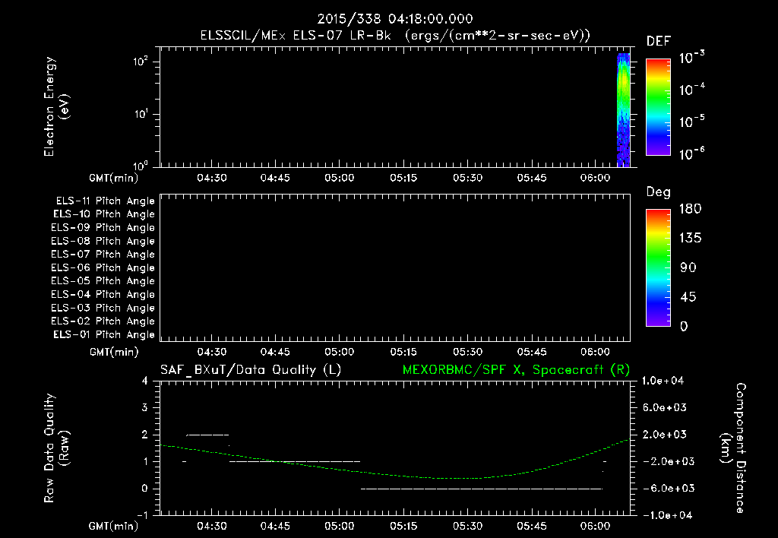This screenshot has height=538, width=778.
Task: Click the ELS-08 Pitch Angle row label
Action: click(103, 241)
